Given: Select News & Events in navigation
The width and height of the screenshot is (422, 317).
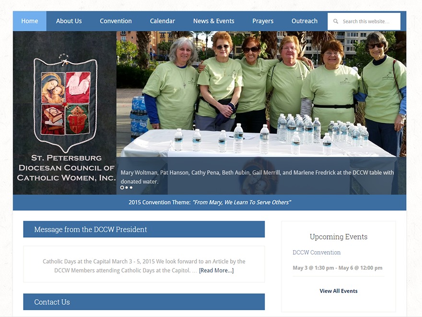Looking at the screenshot, I should coord(214,21).
